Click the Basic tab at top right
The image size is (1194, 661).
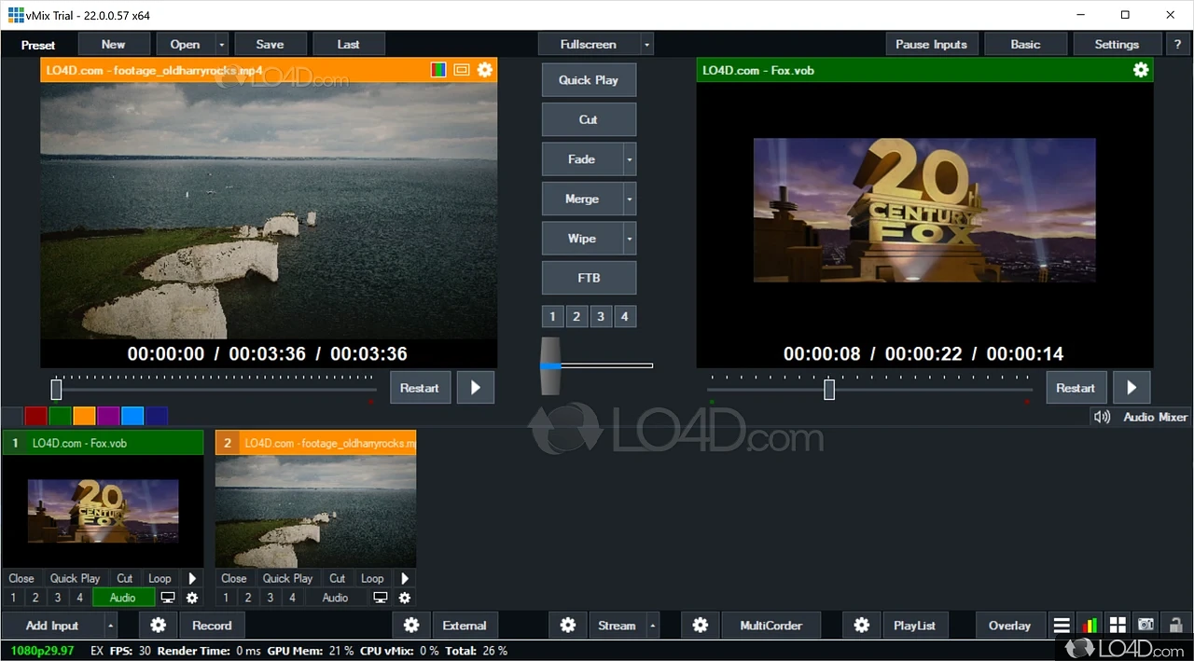[1025, 43]
